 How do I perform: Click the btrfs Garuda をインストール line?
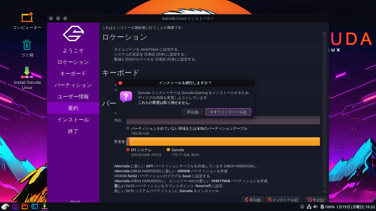(167, 191)
